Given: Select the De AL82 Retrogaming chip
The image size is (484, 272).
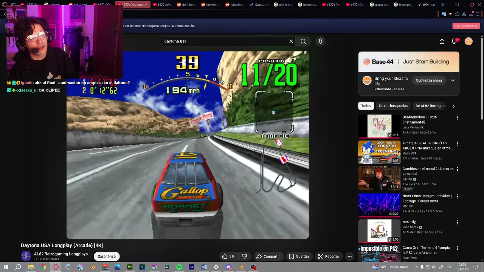Looking at the screenshot, I should tap(430, 106).
